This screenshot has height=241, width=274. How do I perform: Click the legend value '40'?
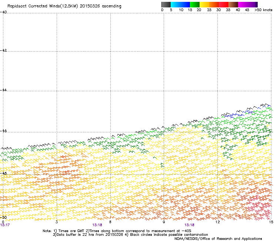[238, 10]
